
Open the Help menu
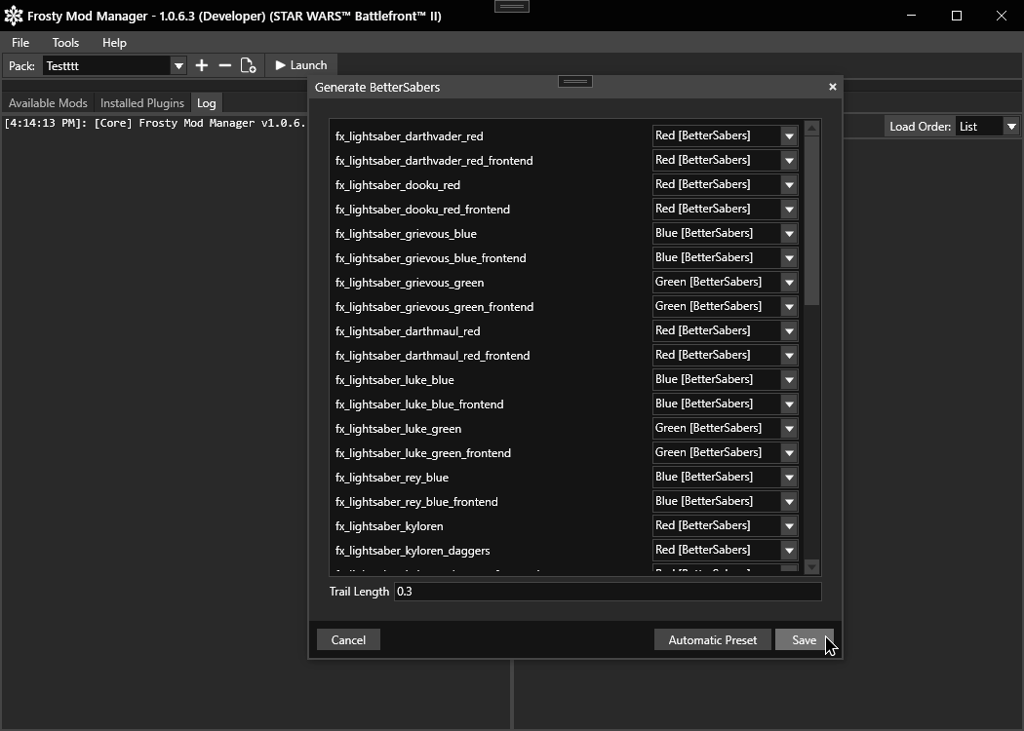114,43
